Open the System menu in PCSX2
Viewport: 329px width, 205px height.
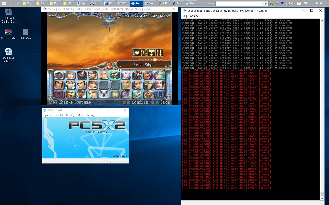tap(48, 115)
